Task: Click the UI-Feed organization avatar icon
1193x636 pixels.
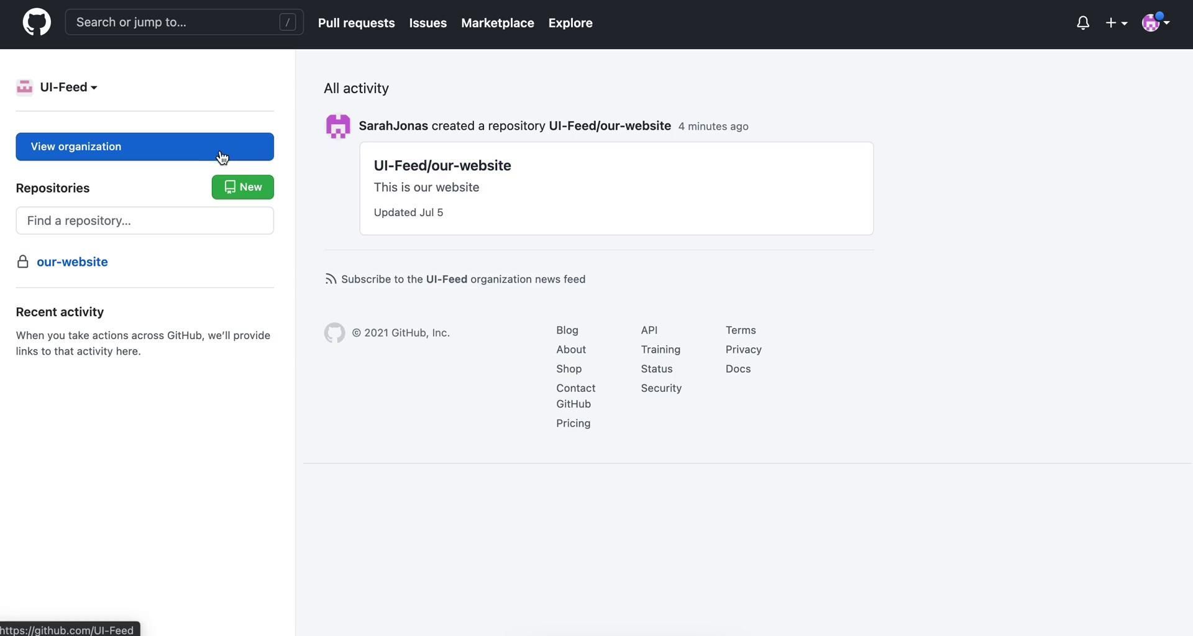Action: pyautogui.click(x=24, y=88)
